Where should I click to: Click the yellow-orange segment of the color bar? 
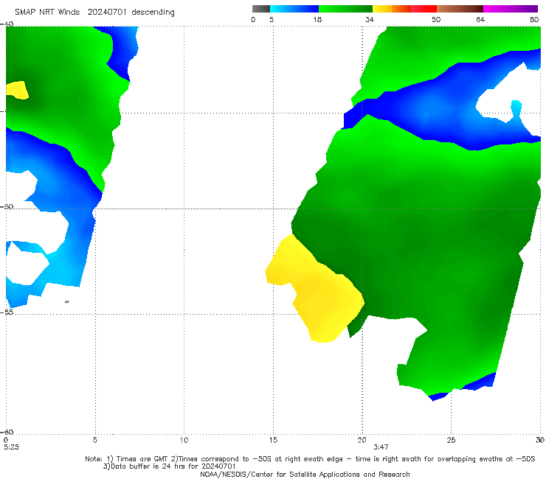(392, 9)
